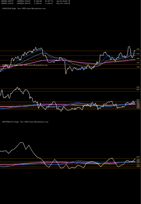The image size is (141, 204).
Task: Click the DAILY(250) Eagle View chart title
Action: point(24,8)
